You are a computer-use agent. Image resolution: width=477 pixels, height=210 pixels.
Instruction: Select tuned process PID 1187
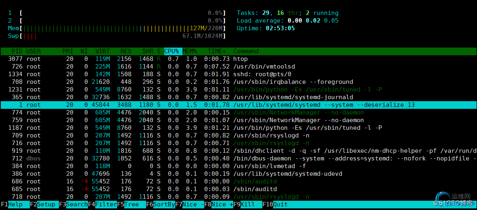238,128
